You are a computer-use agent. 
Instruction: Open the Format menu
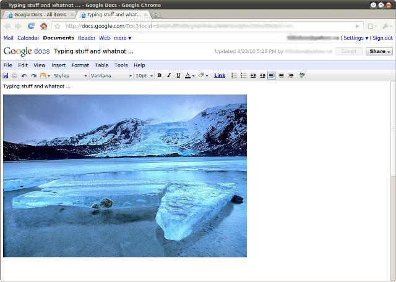(x=80, y=65)
